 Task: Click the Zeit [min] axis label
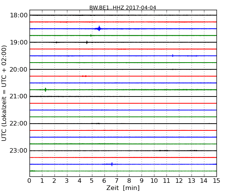[x=123, y=188]
